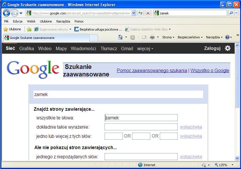The height and width of the screenshot is (169, 241).
Task: Click the top query box showing zamek
Action: pyautogui.click(x=118, y=94)
